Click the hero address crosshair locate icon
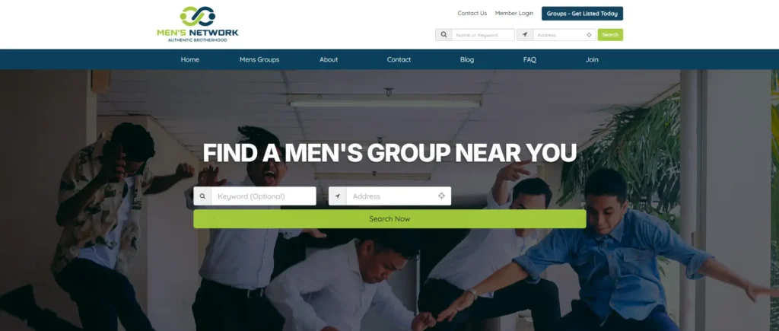 [x=441, y=196]
